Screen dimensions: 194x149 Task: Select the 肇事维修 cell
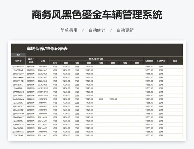coord(31,99)
